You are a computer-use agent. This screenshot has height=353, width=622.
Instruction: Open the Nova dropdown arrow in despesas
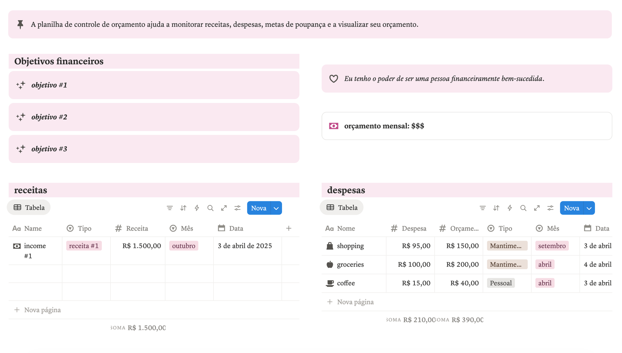(589, 208)
